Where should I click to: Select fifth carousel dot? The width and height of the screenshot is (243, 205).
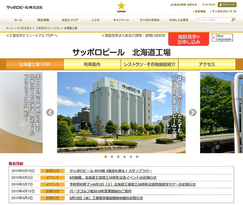[x=131, y=157]
